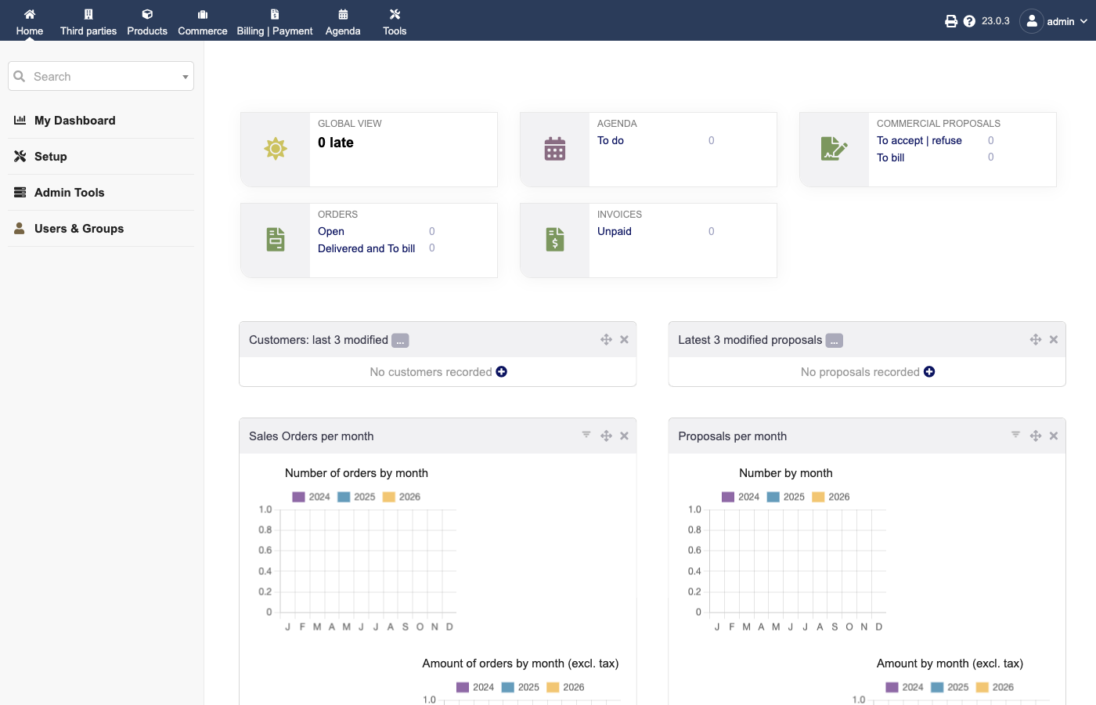Click the ellipsis badge on Latest proposals box
Image resolution: width=1096 pixels, height=705 pixels.
835,341
